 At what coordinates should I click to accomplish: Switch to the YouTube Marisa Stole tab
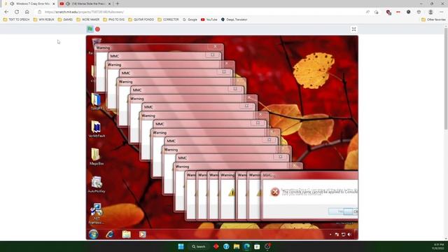tap(85, 3)
